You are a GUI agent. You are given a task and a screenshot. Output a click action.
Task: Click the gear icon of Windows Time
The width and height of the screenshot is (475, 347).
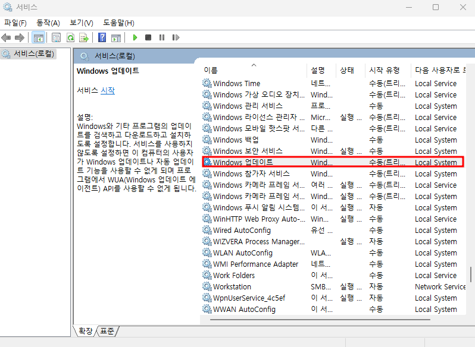207,83
